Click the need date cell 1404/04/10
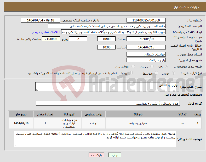Viewport: 206px width, 162px height. tap(21, 123)
